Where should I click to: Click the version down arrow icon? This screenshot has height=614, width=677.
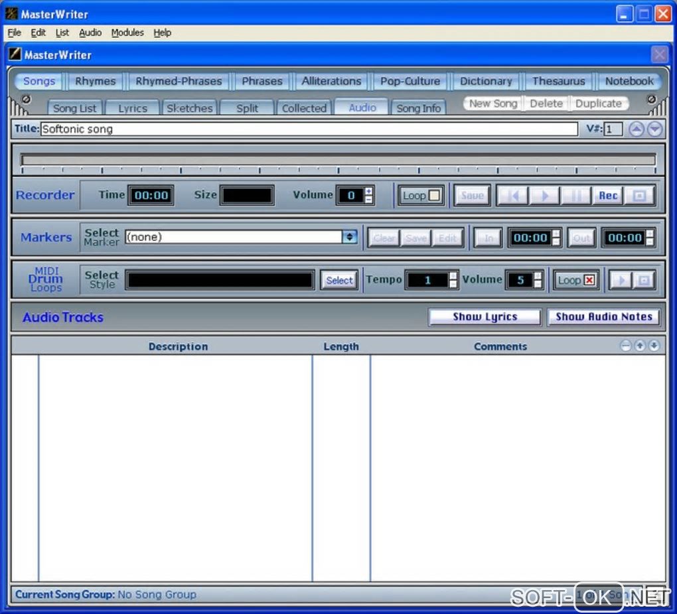pyautogui.click(x=655, y=129)
